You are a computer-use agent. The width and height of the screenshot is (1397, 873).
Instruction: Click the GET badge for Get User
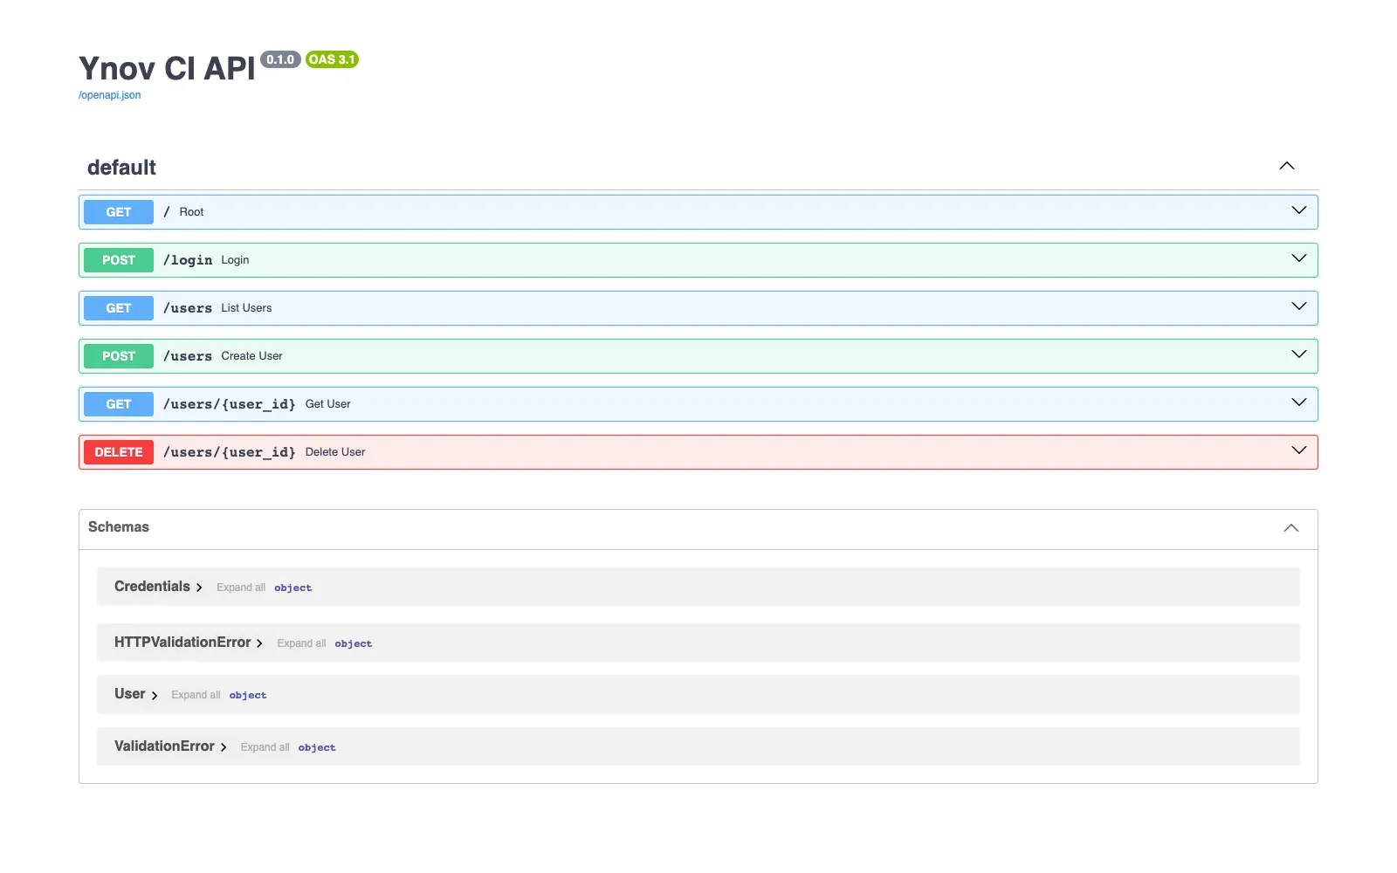119,404
